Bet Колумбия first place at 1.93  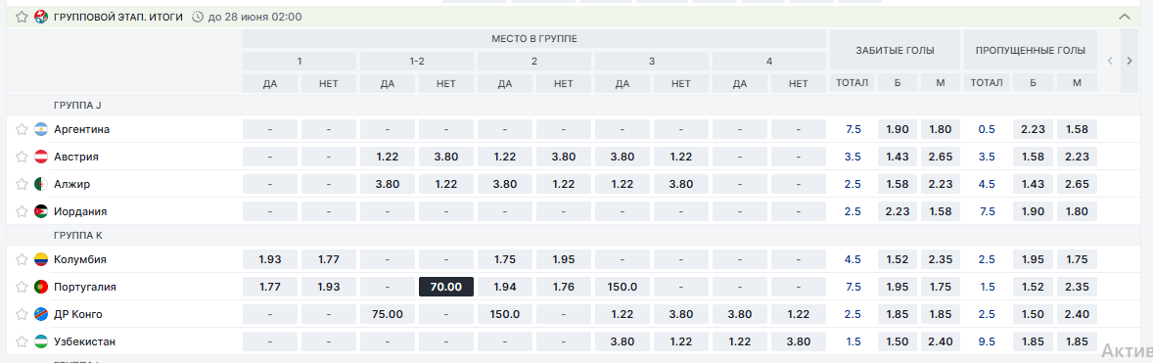click(270, 259)
